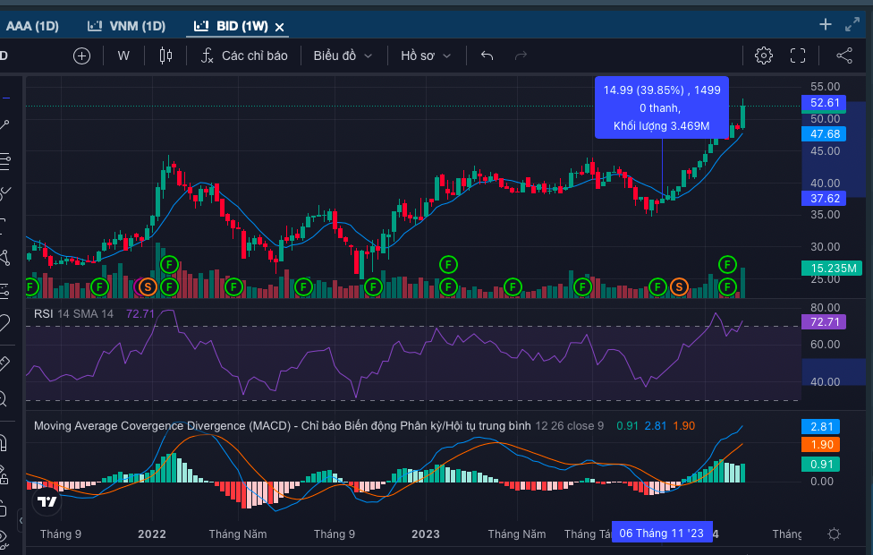
Task: Click the add symbol plus-circle icon
Action: pyautogui.click(x=82, y=55)
